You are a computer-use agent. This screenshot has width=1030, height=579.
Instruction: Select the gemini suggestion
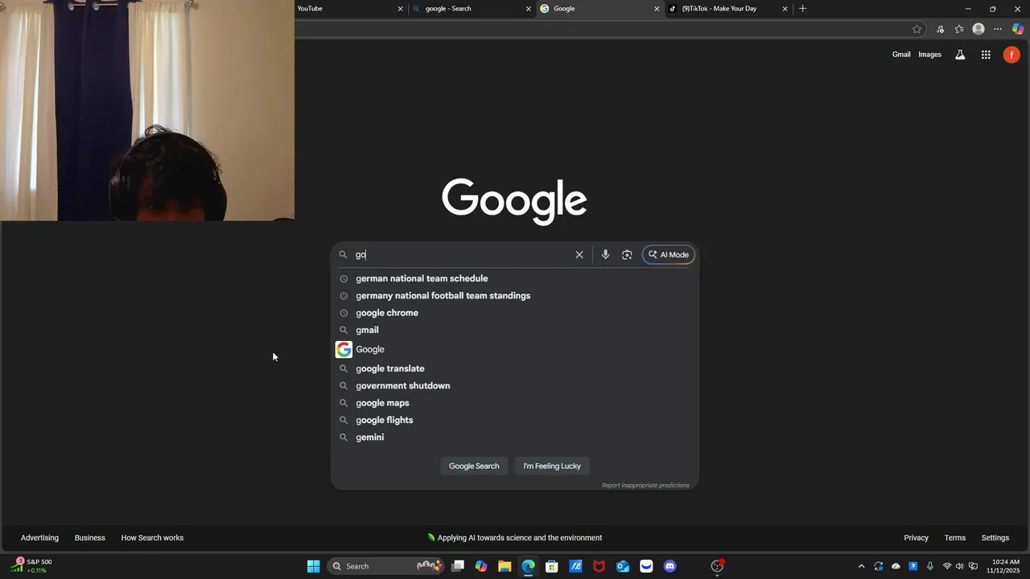click(x=514, y=437)
